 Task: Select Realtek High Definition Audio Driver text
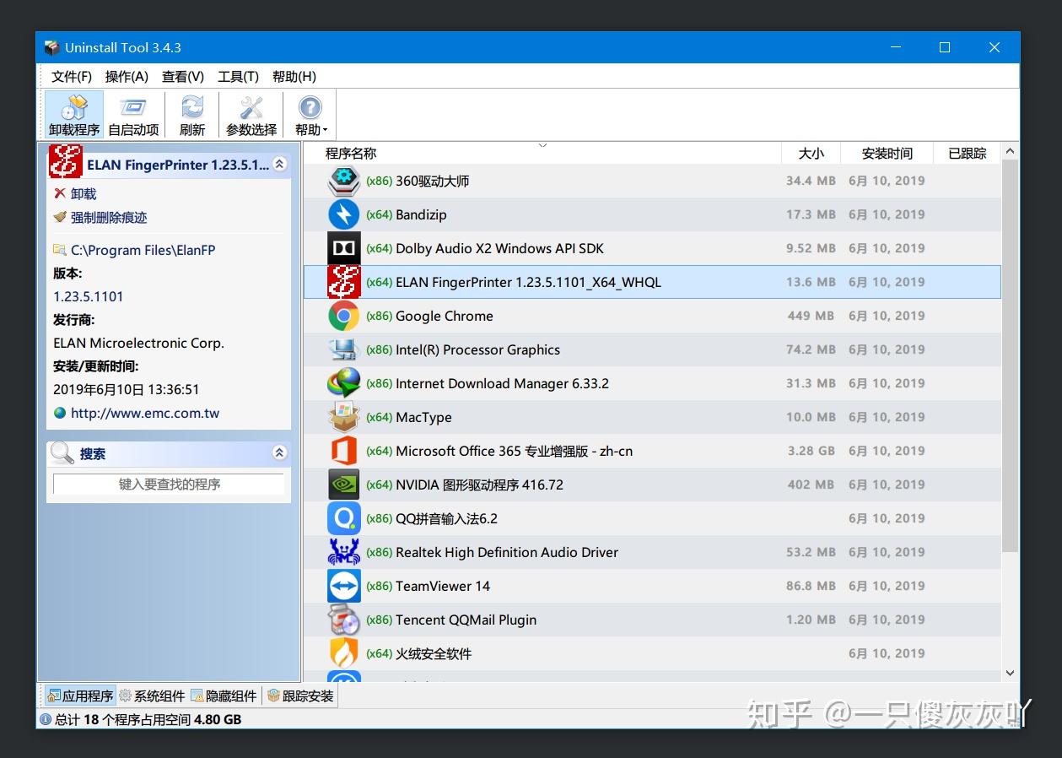(507, 552)
